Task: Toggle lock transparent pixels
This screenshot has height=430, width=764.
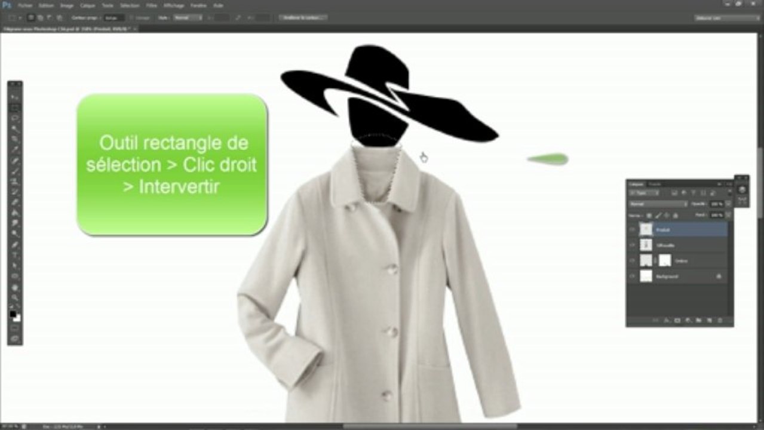Action: [649, 215]
